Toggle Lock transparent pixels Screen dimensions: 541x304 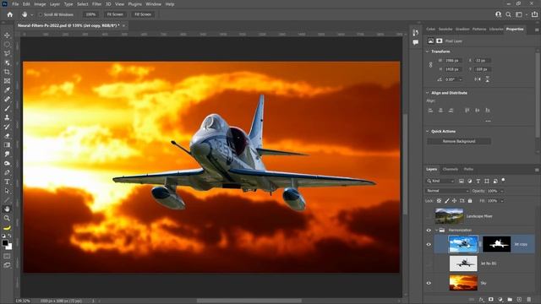coord(439,201)
